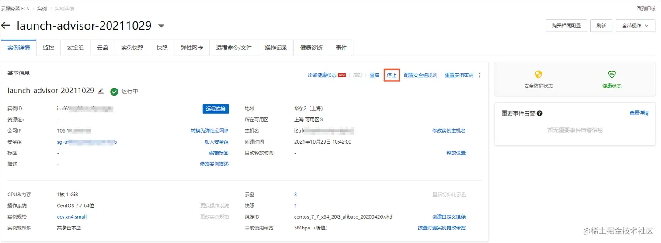Viewport: 661px width, 243px height.
Task: Click the 重置实例密码 link
Action: click(x=459, y=75)
